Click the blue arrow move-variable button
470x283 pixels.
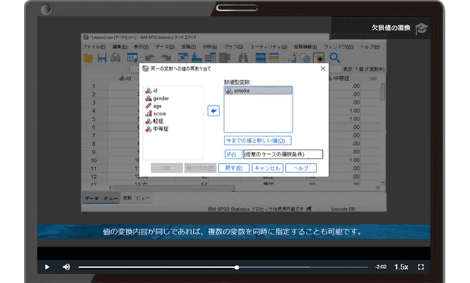coord(213,111)
